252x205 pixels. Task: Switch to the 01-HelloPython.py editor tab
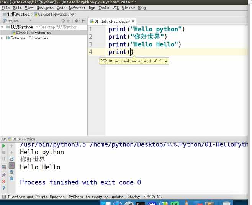[x=111, y=21]
